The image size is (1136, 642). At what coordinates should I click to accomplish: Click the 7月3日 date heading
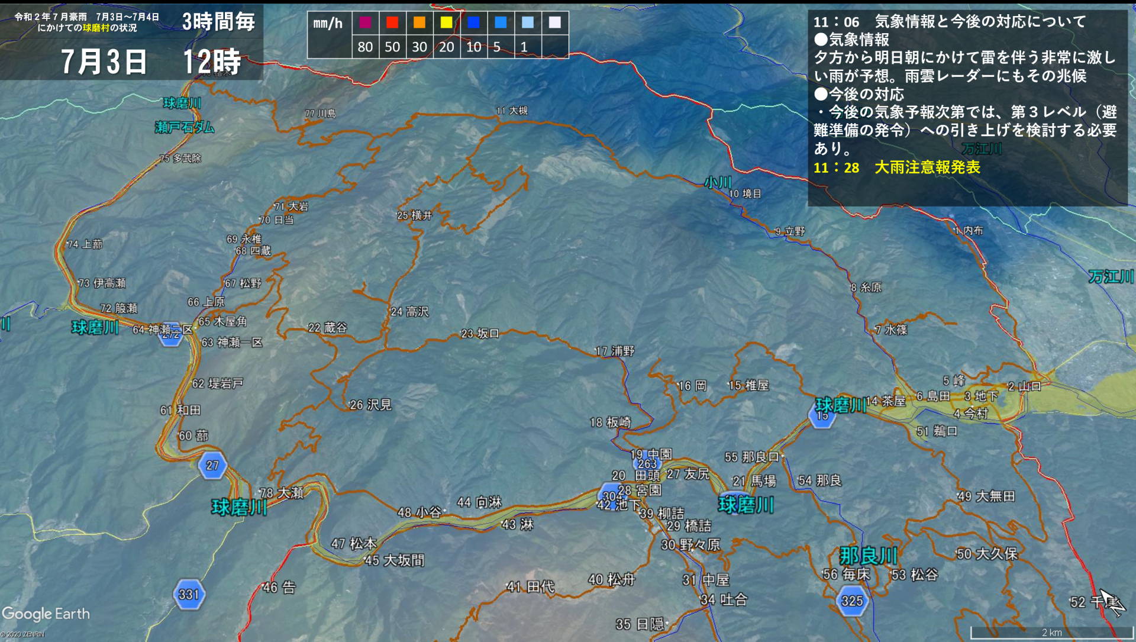click(104, 62)
